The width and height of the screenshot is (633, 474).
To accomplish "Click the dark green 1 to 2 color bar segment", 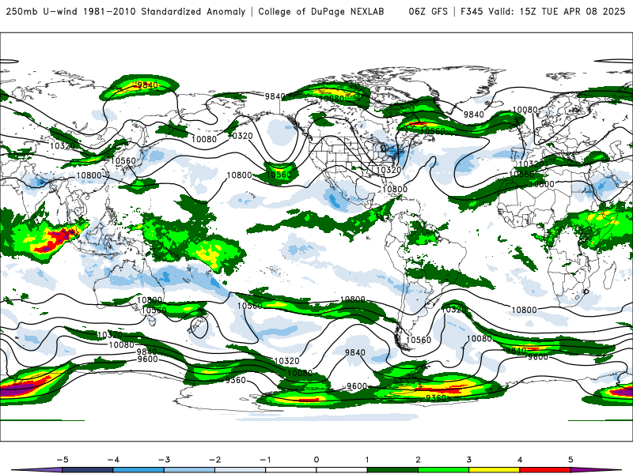I will point(392,470).
